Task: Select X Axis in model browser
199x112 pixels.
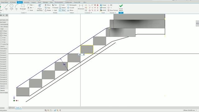Action: (3, 38)
